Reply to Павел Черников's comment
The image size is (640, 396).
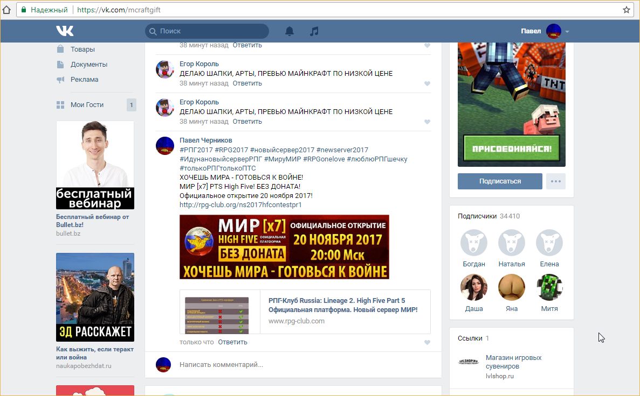coord(232,342)
